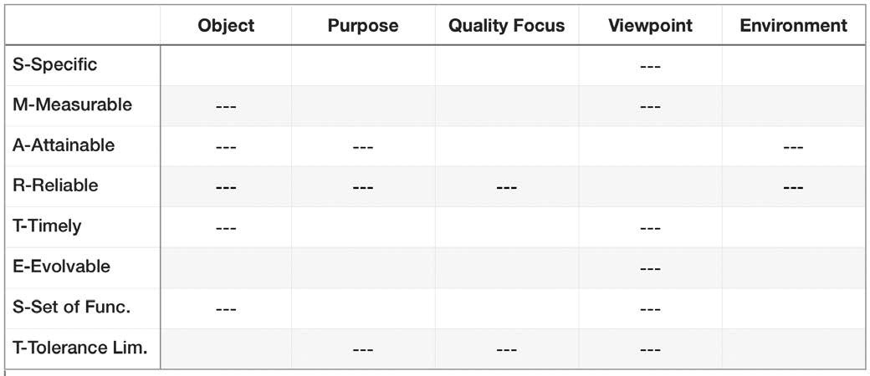Click the Environment column header
Image resolution: width=870 pixels, height=376 pixels.
[793, 26]
